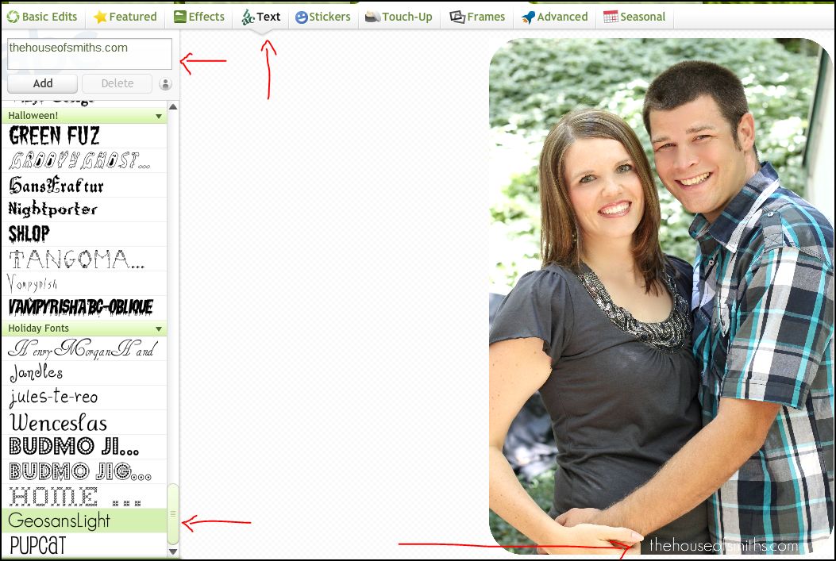Viewport: 836px width, 561px height.
Task: Select the GeosansLight font
Action: tap(84, 521)
